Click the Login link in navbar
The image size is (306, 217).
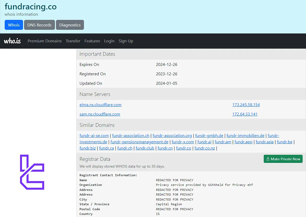[109, 41]
